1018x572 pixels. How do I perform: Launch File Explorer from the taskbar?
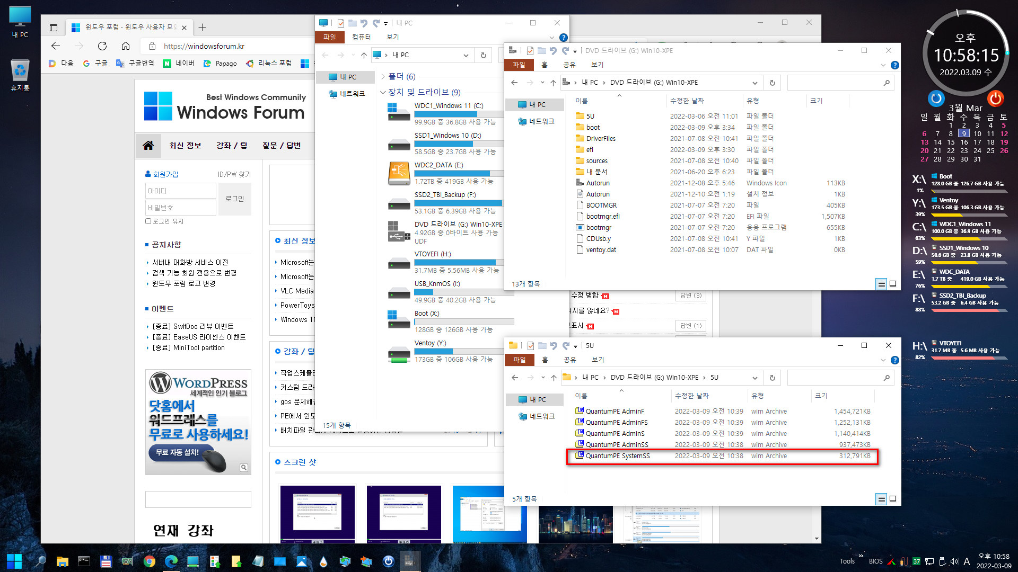pyautogui.click(x=62, y=561)
